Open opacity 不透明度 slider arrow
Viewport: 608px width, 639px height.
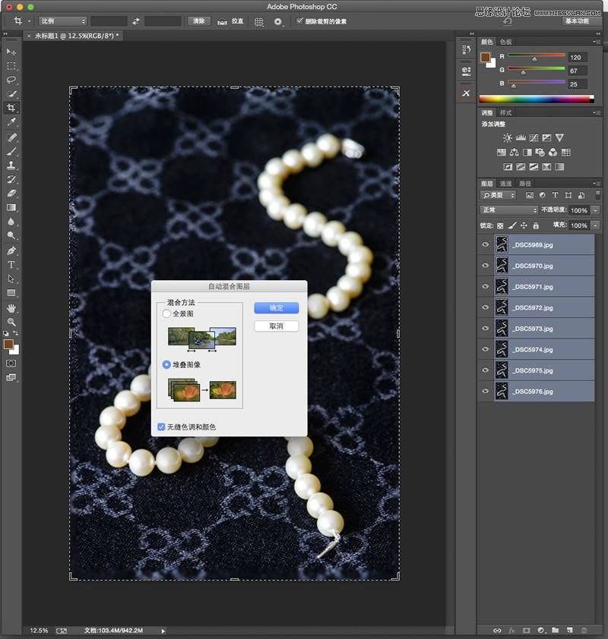(x=596, y=210)
